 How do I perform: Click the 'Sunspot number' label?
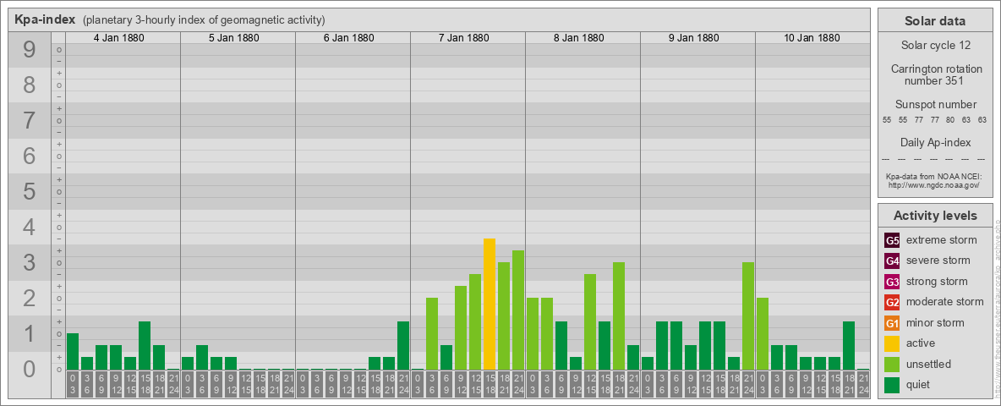point(935,104)
